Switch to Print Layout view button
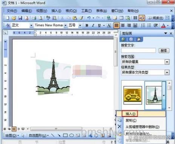 (x=14, y=129)
